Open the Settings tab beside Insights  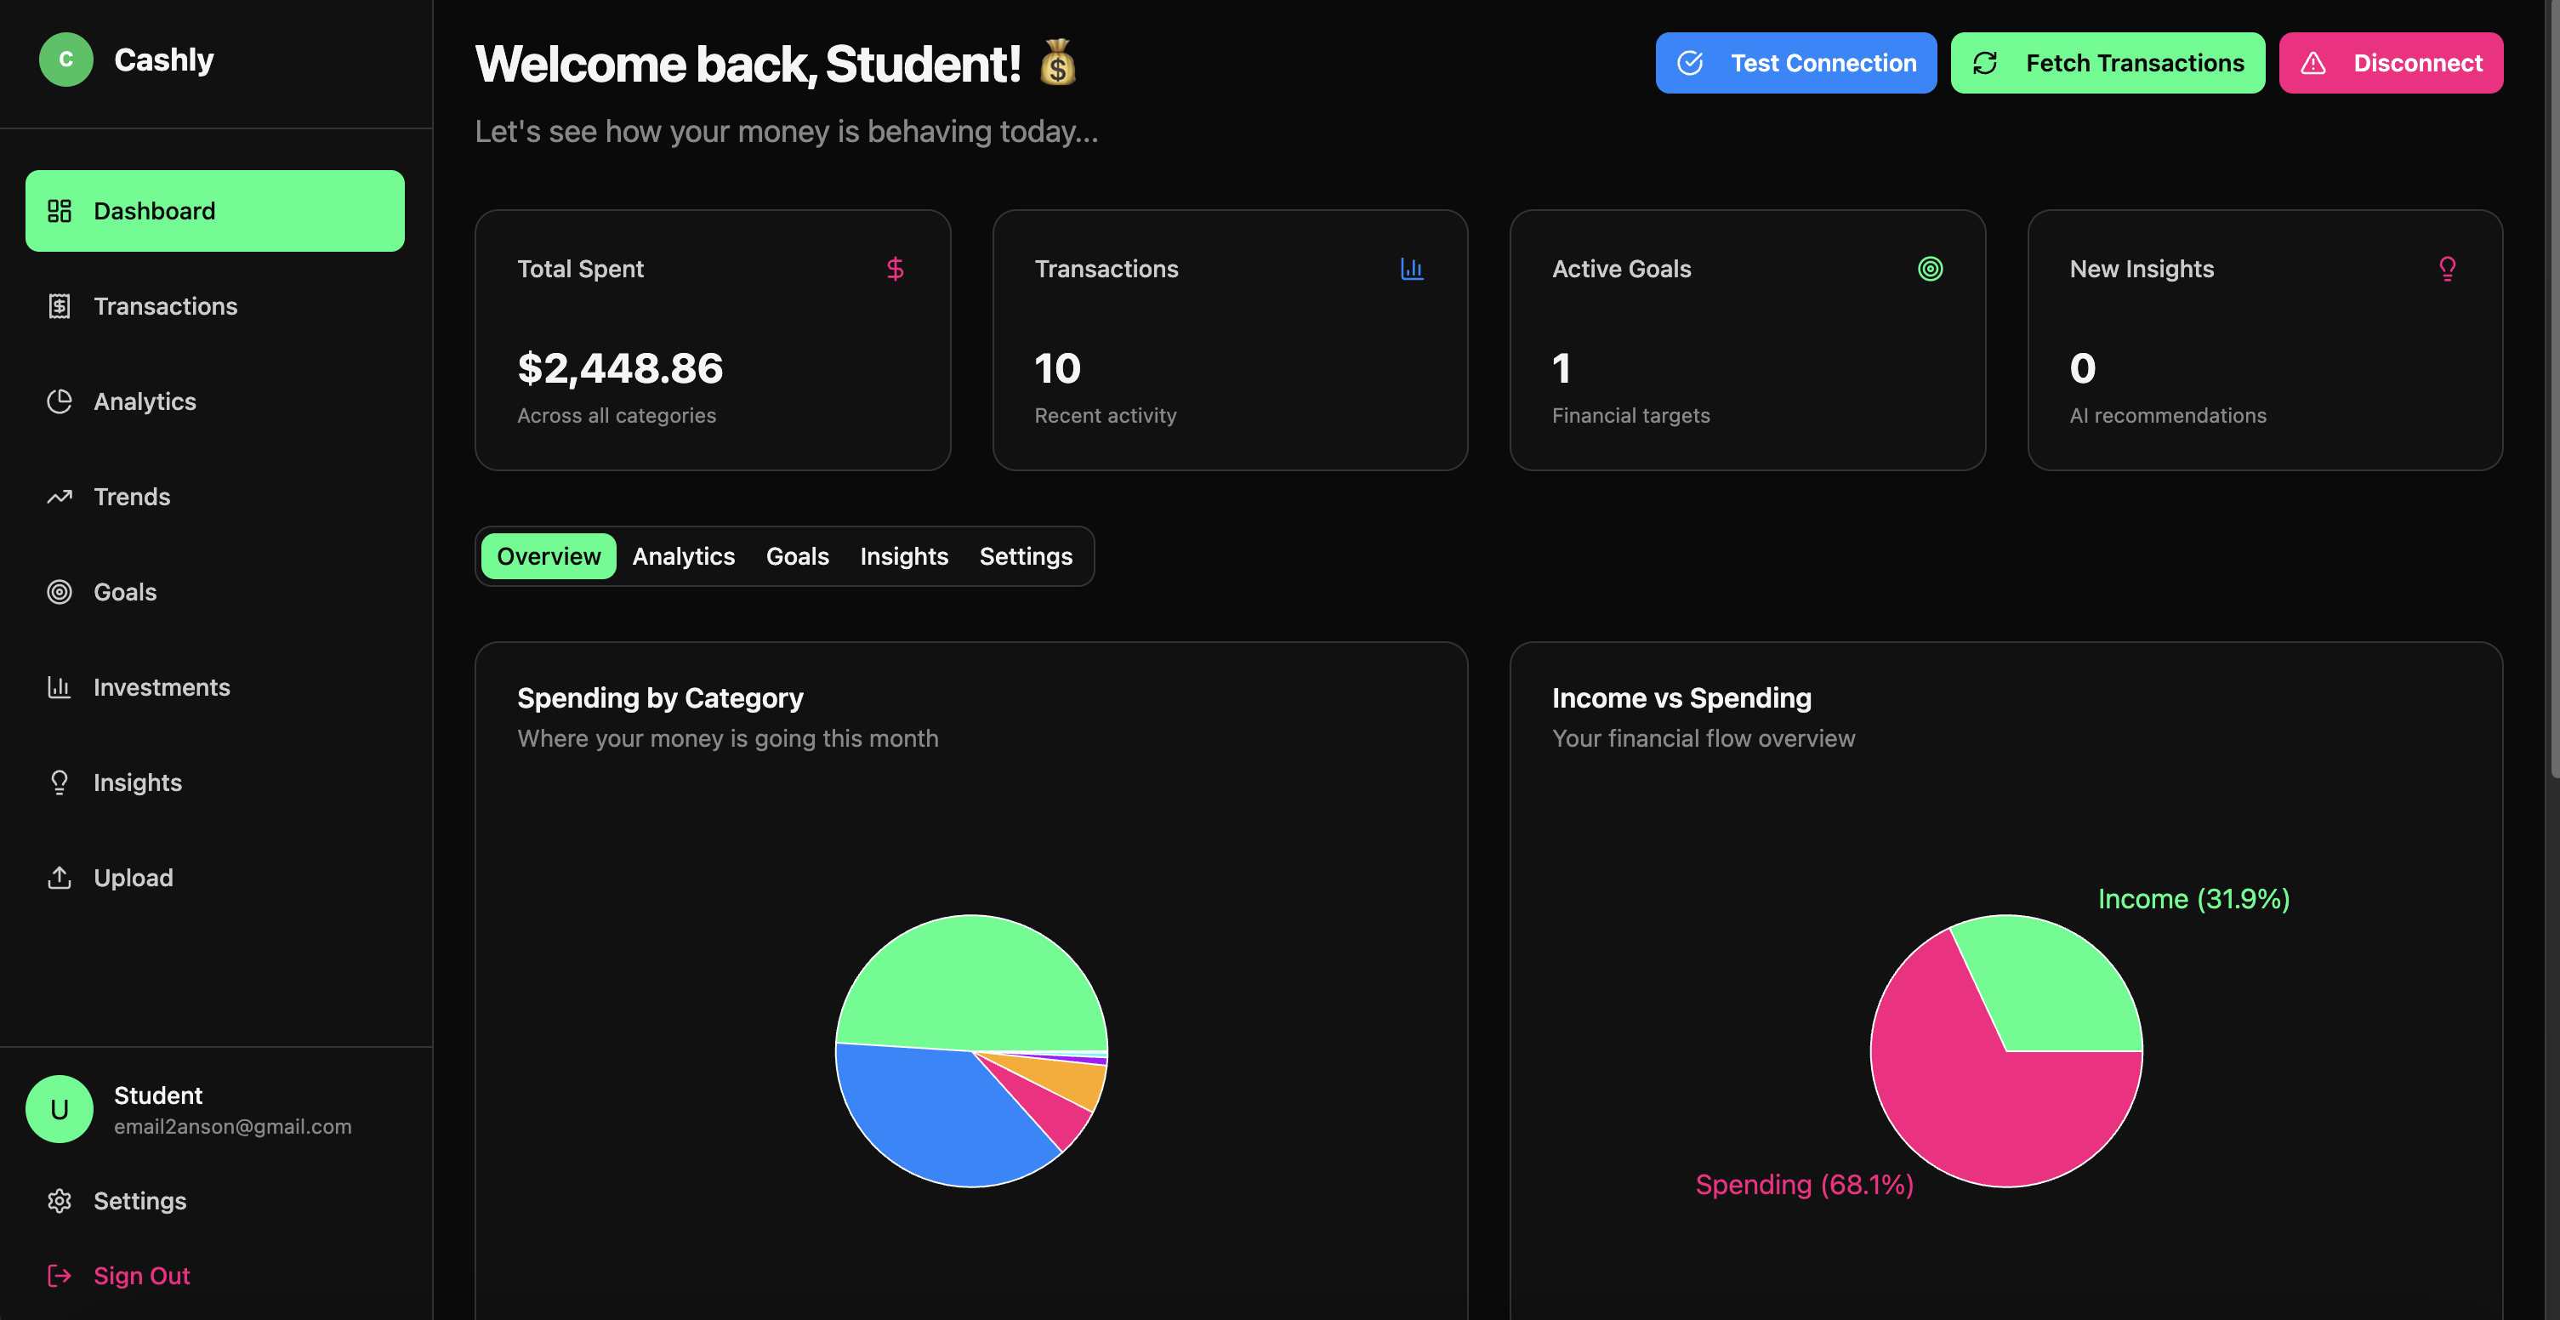click(x=1026, y=556)
